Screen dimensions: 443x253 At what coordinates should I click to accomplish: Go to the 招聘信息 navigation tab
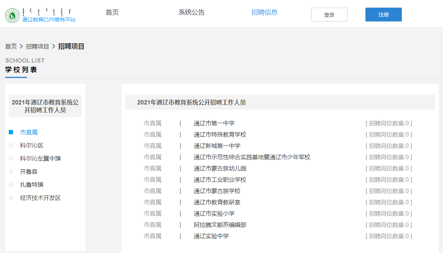(x=264, y=12)
